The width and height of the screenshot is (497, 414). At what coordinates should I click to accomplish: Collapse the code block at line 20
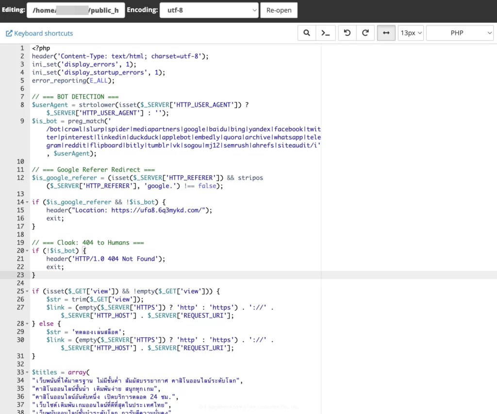(27, 251)
